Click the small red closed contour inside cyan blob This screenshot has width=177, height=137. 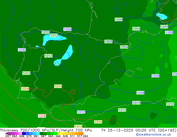click(x=57, y=63)
